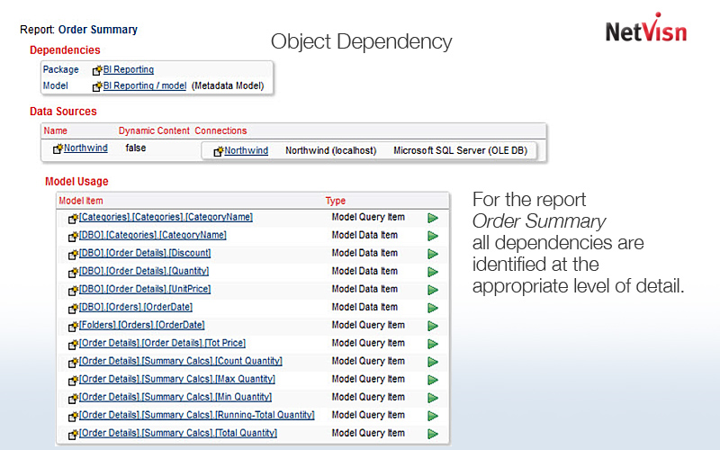The width and height of the screenshot is (720, 450).
Task: Click the Order Summary report title
Action: [98, 30]
